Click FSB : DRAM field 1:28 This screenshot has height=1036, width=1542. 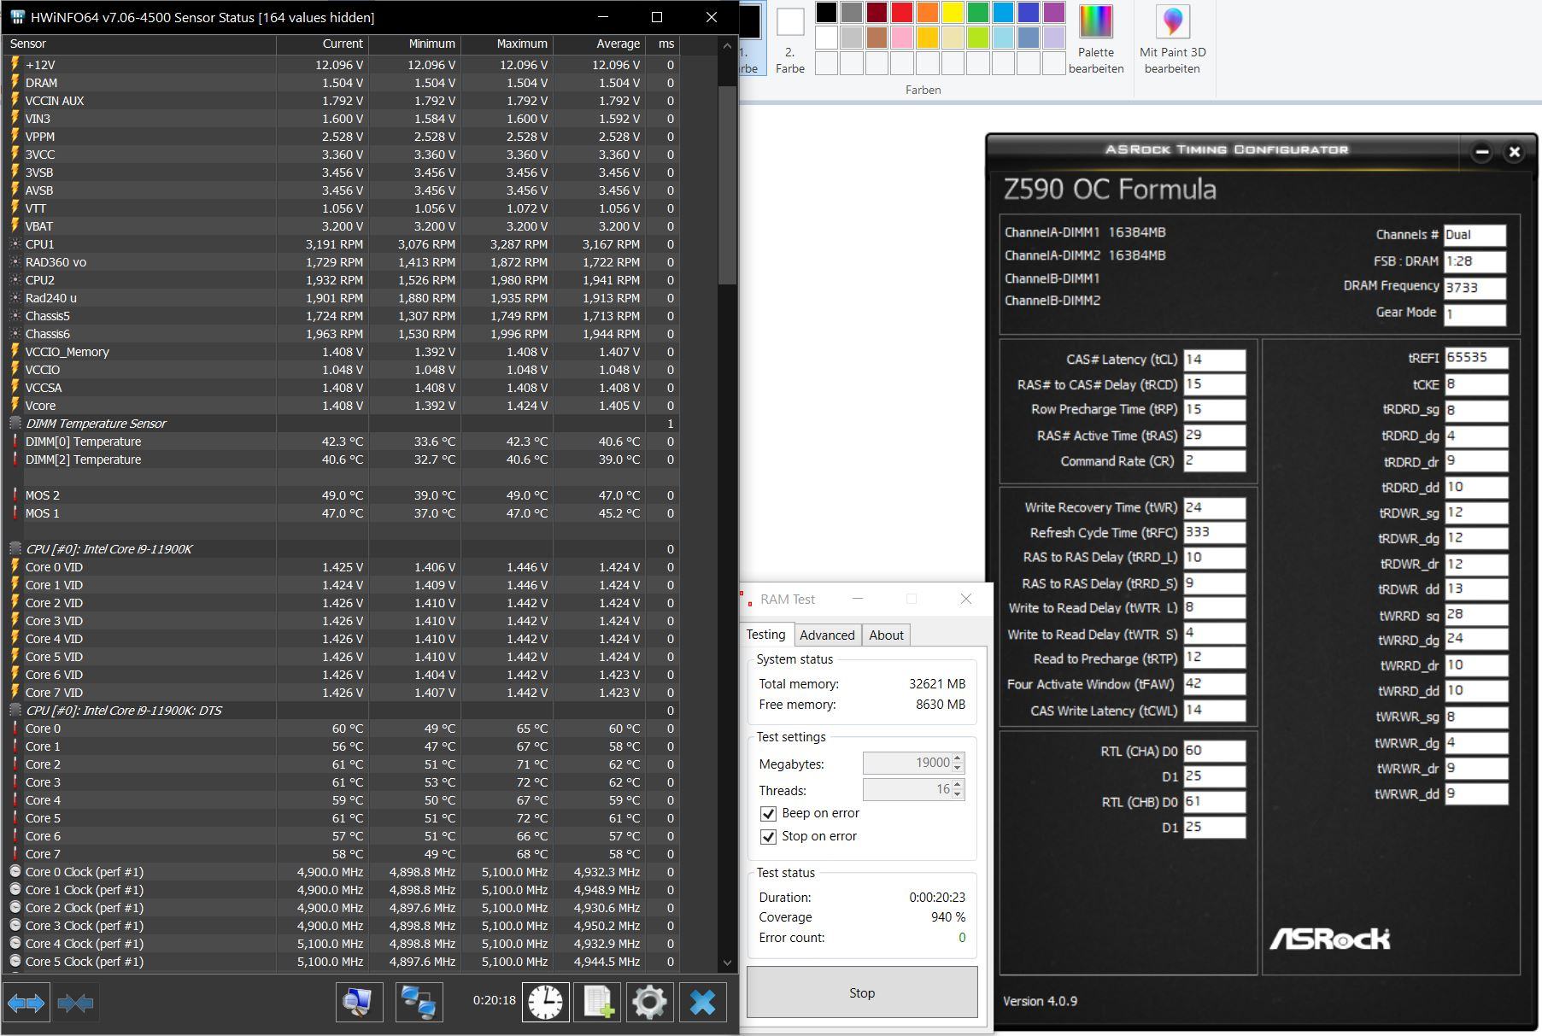[x=1475, y=261]
